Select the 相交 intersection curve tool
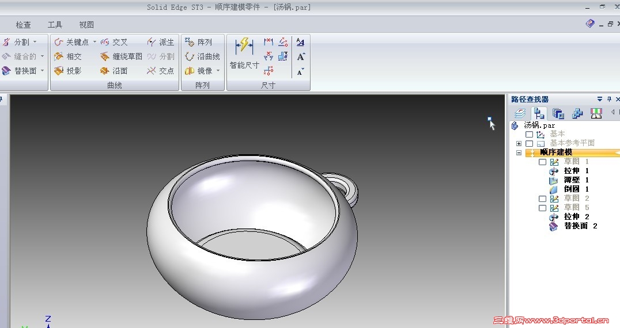The image size is (620, 328). point(68,56)
